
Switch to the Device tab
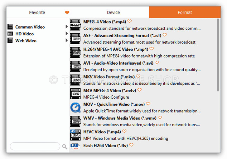coord(113,13)
